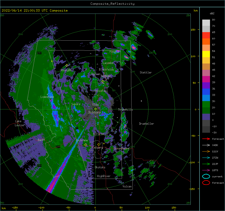Click the 'Lacombe' city label
Screen dimensions: 225x211
coord(108,63)
